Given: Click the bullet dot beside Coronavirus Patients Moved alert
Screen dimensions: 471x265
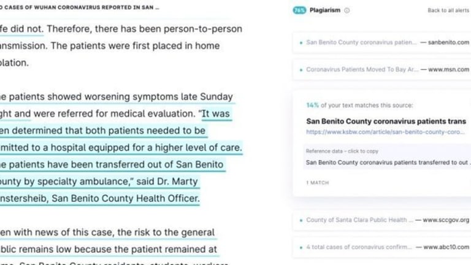Looking at the screenshot, I should [301, 70].
